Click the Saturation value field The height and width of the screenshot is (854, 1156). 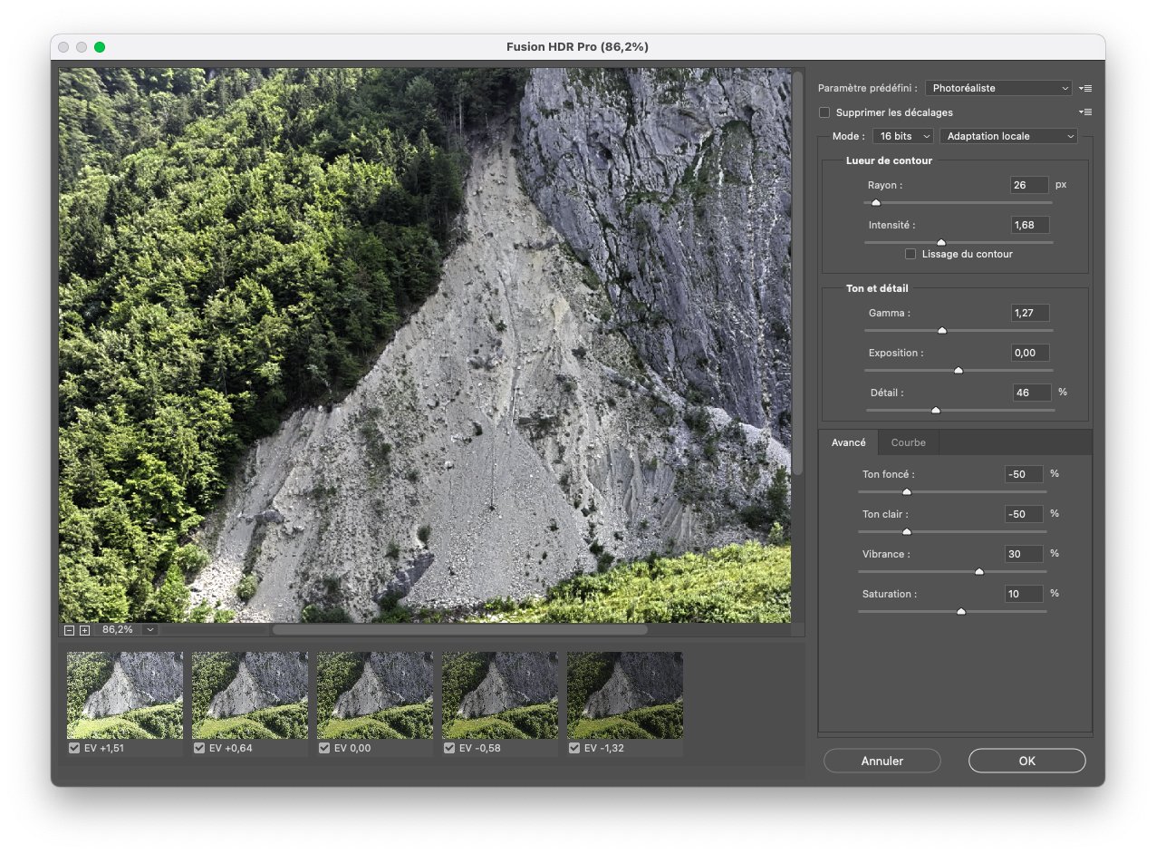[x=1024, y=594]
